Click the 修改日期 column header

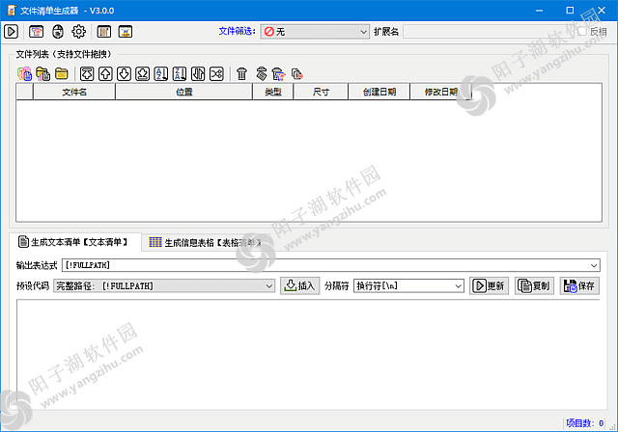click(x=441, y=92)
